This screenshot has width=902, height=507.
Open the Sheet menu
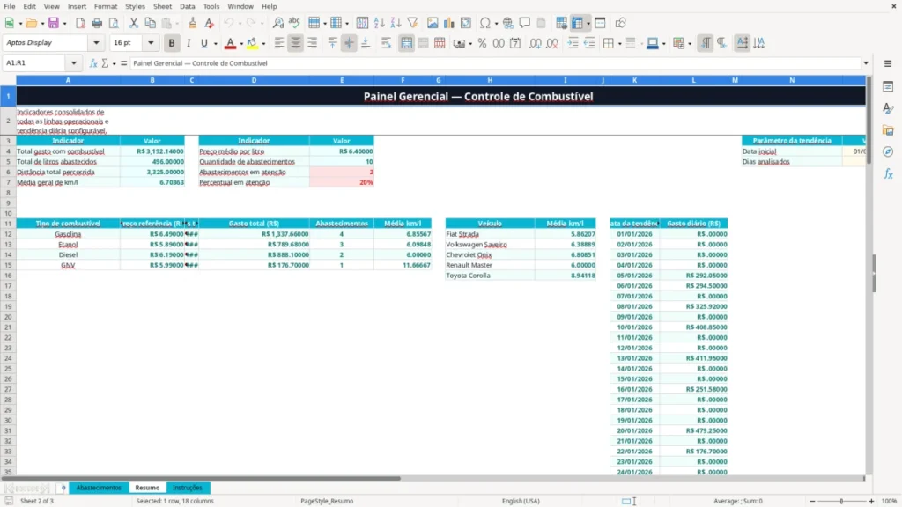coord(162,6)
